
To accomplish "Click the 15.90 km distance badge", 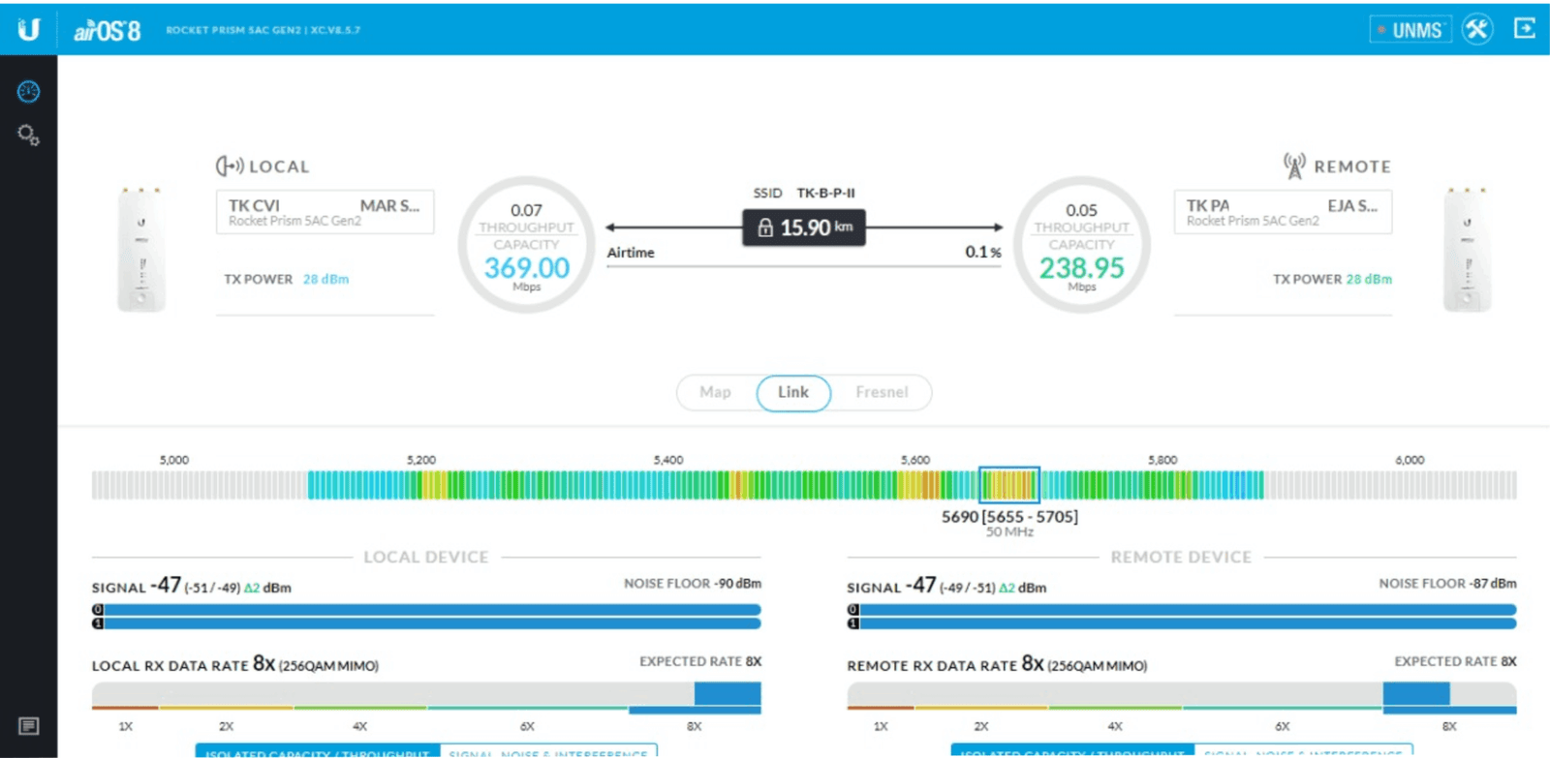I will click(x=804, y=227).
